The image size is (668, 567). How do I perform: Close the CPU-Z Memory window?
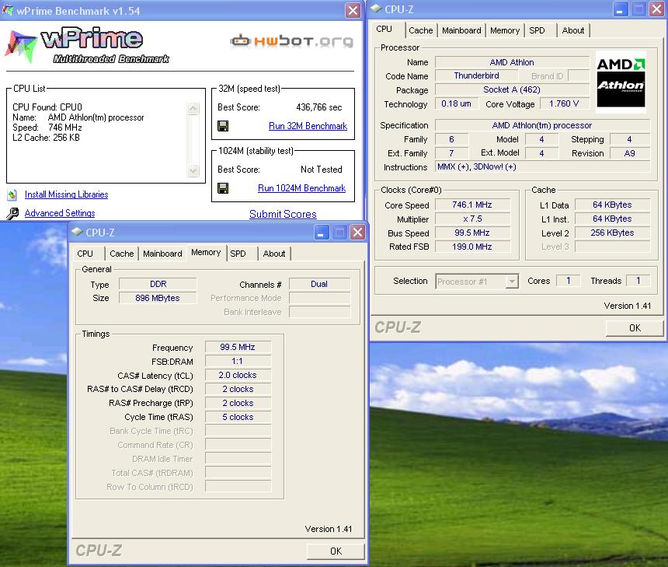click(x=358, y=233)
